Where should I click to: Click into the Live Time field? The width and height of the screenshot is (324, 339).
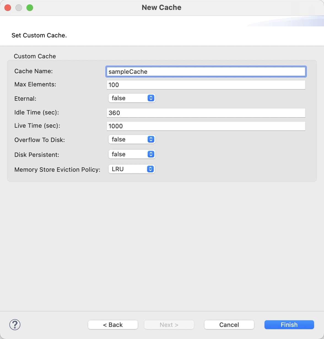point(206,126)
